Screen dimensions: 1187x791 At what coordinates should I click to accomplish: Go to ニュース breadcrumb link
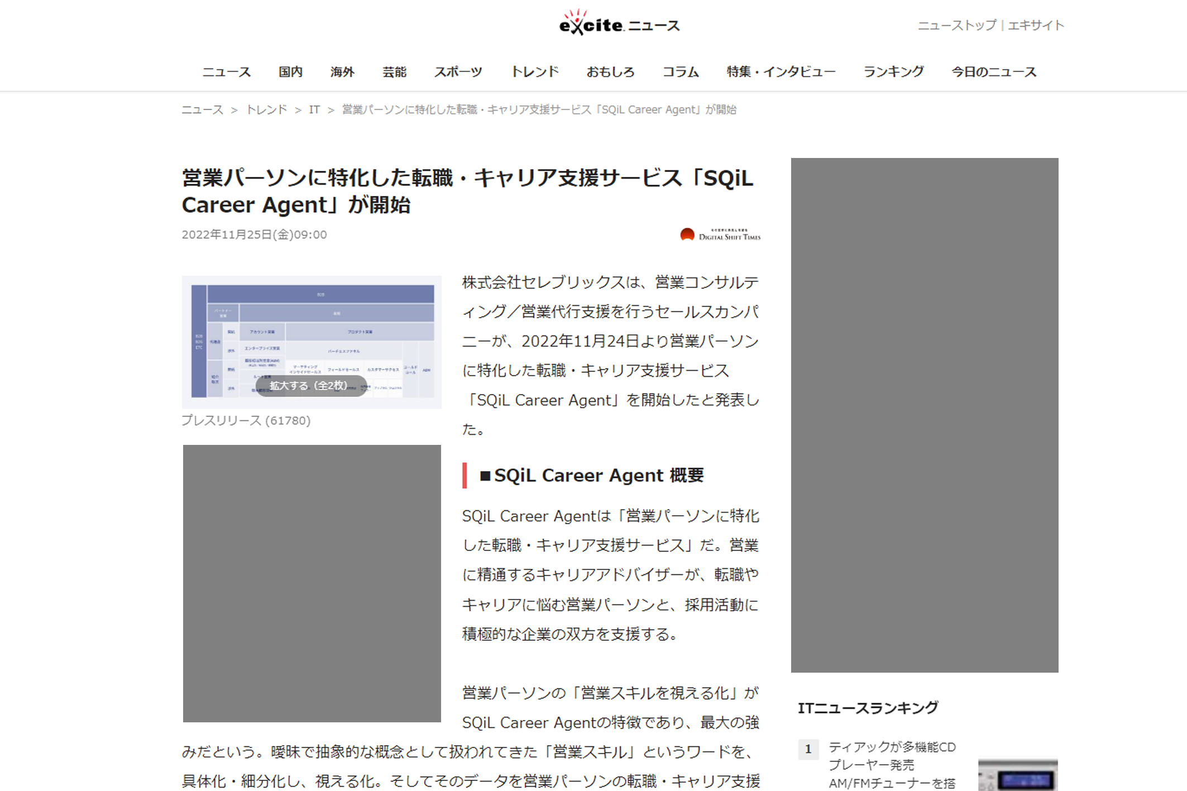point(202,110)
